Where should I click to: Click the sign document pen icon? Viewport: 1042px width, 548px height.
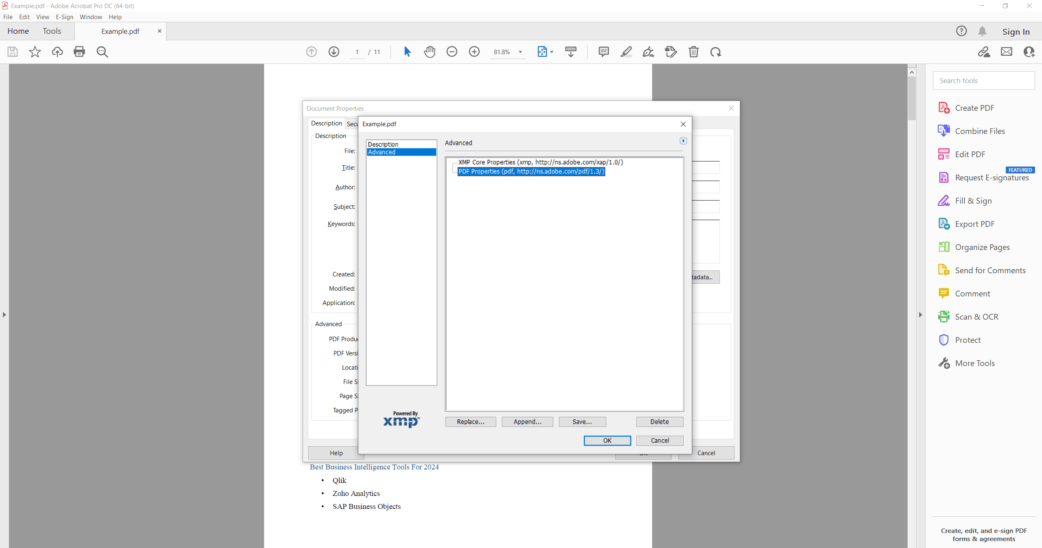point(648,52)
